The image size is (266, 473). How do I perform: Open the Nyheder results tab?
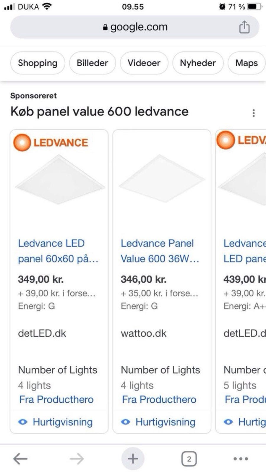(x=198, y=63)
